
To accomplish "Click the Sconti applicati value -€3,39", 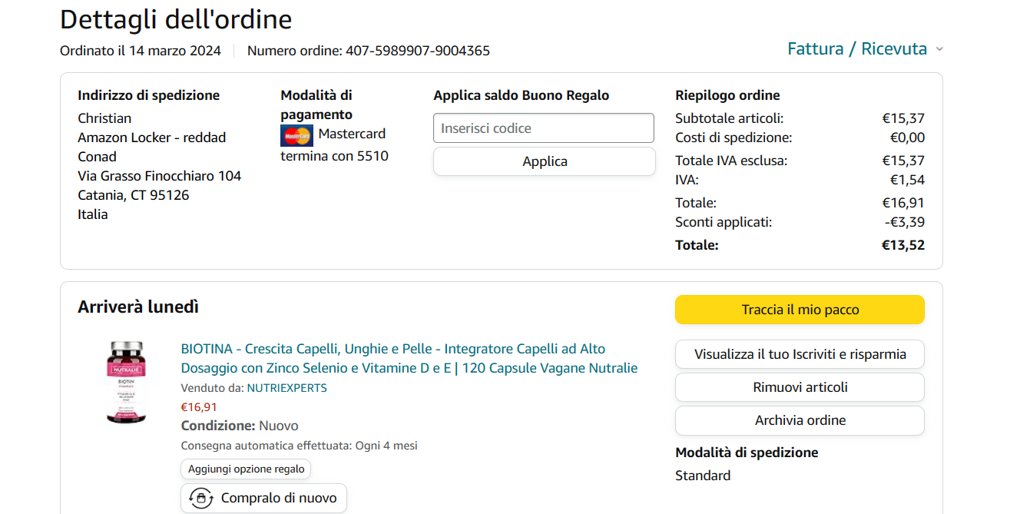I will pos(905,222).
